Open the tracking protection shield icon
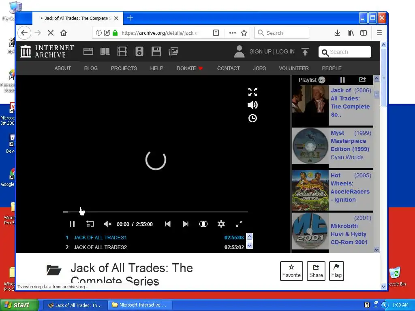 107,33
